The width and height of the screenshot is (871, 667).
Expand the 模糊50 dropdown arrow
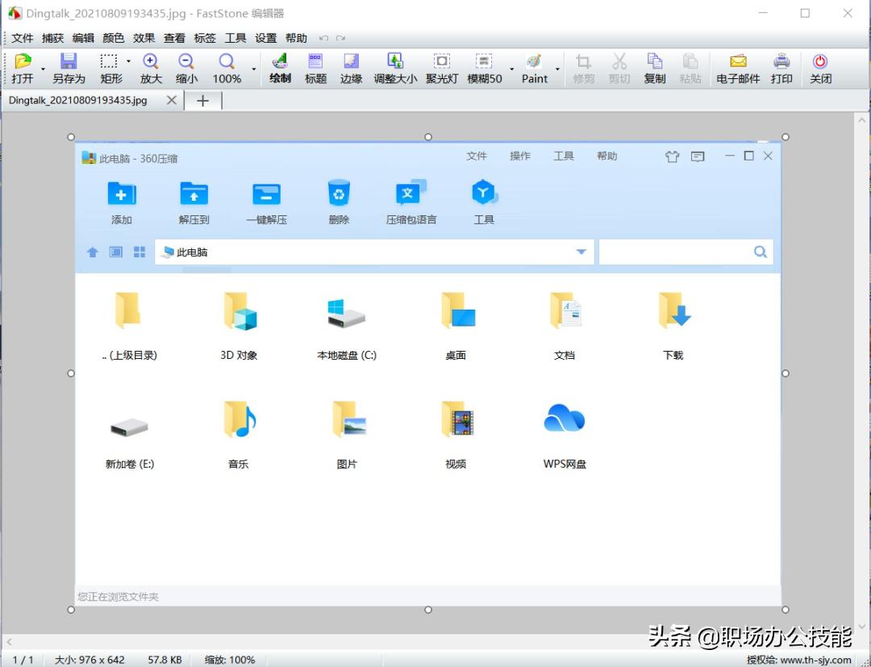pyautogui.click(x=511, y=69)
